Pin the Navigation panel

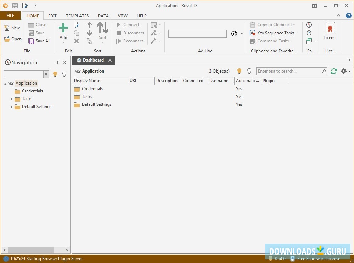pos(58,63)
